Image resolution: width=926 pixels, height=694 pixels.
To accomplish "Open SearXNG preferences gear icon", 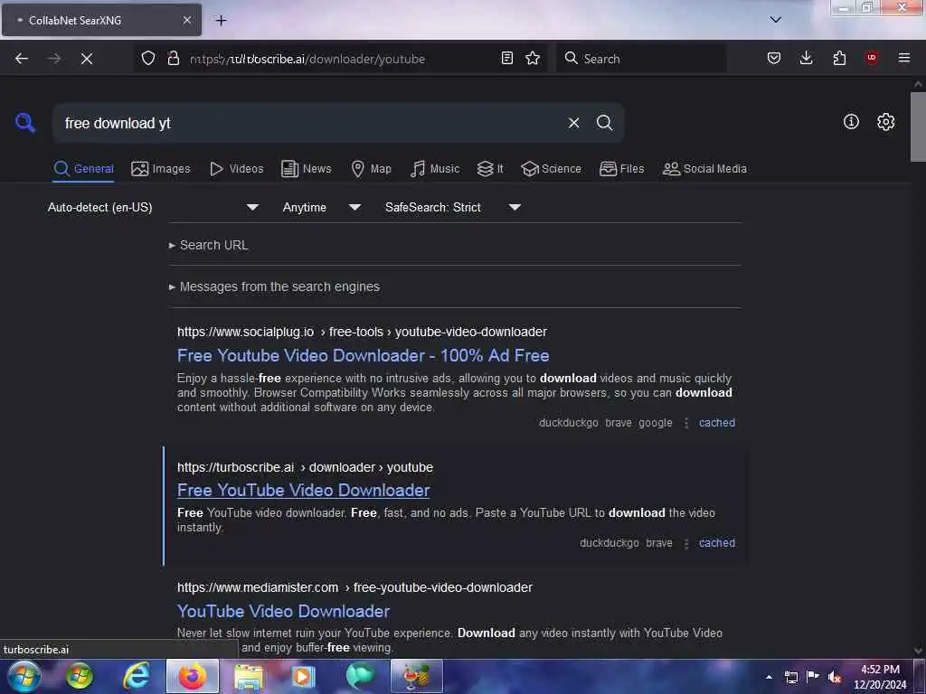I will [x=885, y=122].
